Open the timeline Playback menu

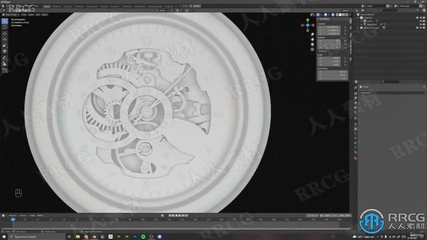pyautogui.click(x=13, y=215)
